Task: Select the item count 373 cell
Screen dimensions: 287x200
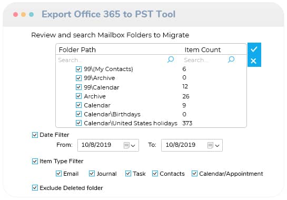Action: pos(187,123)
